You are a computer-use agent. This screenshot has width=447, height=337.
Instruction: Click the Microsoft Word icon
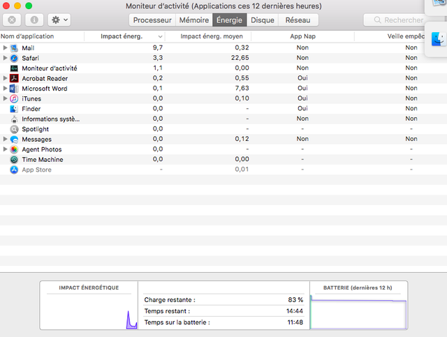tap(14, 89)
